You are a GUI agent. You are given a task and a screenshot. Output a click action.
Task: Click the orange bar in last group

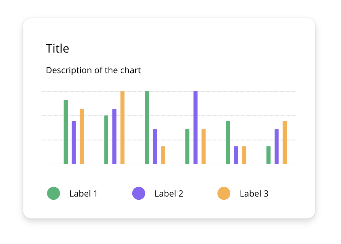285,142
